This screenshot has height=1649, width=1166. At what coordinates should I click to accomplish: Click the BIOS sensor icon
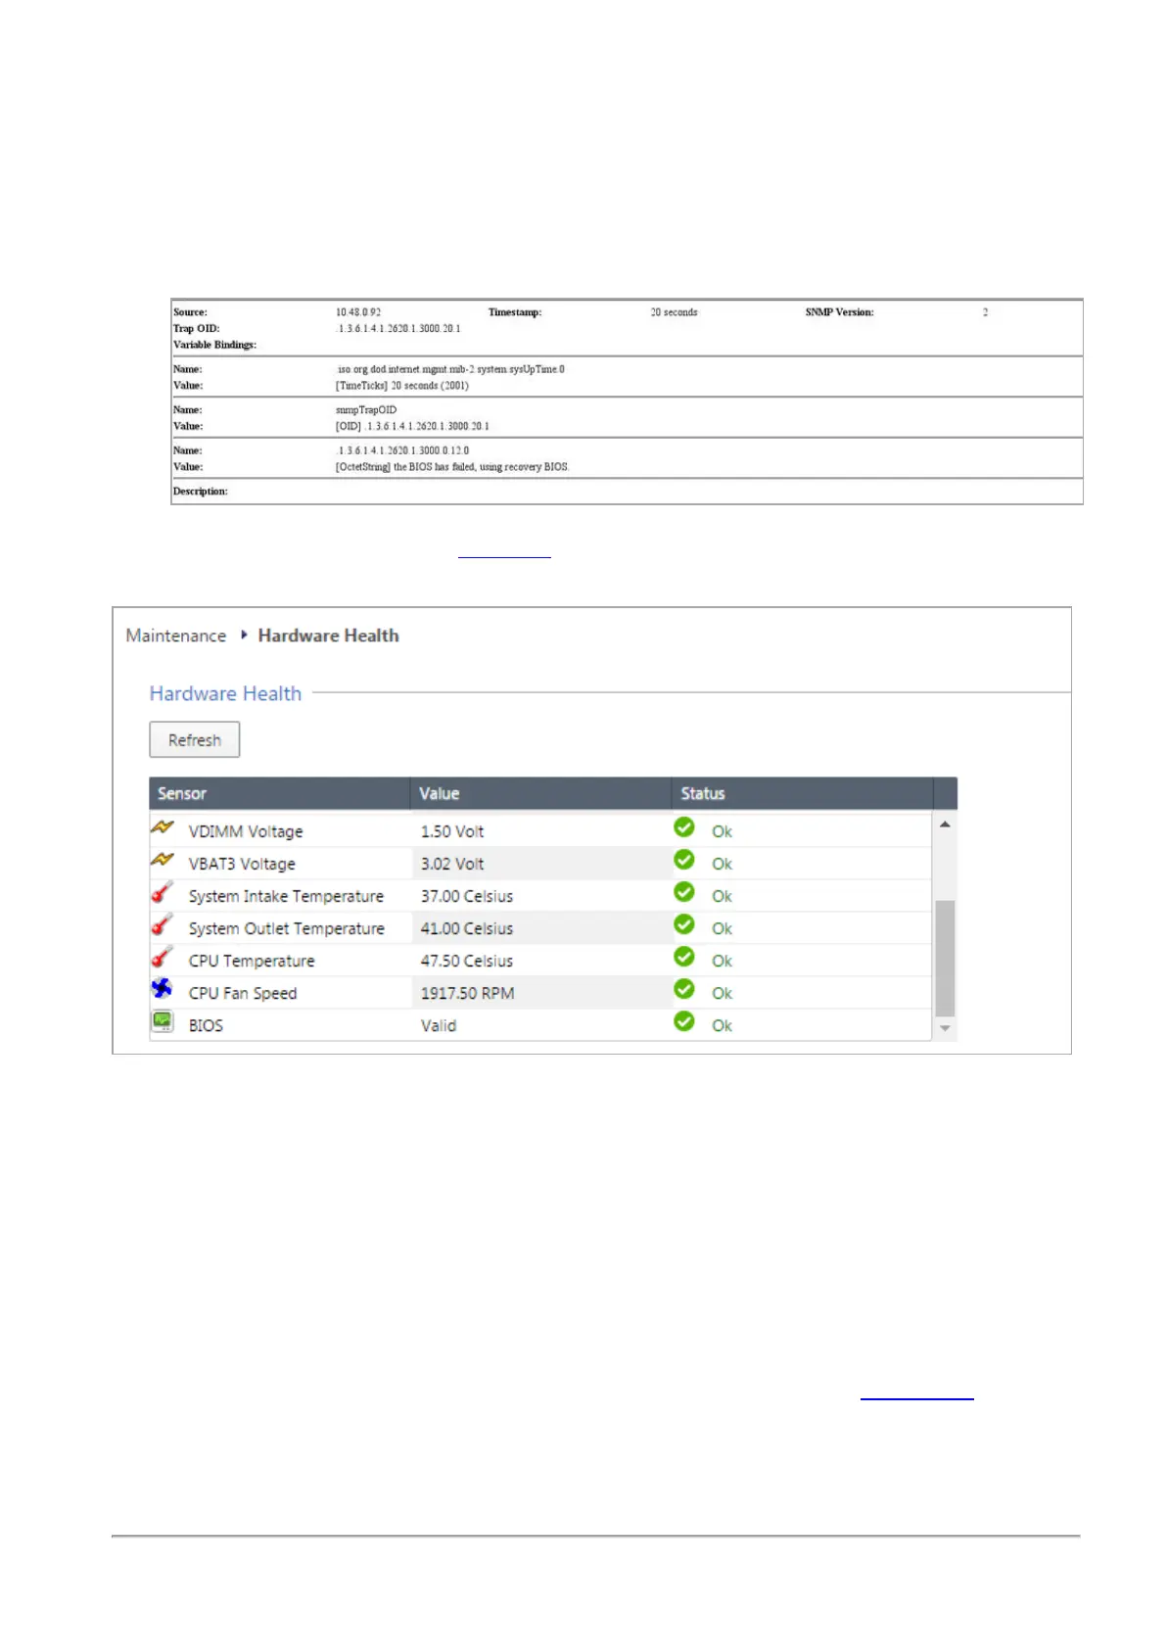click(162, 1022)
